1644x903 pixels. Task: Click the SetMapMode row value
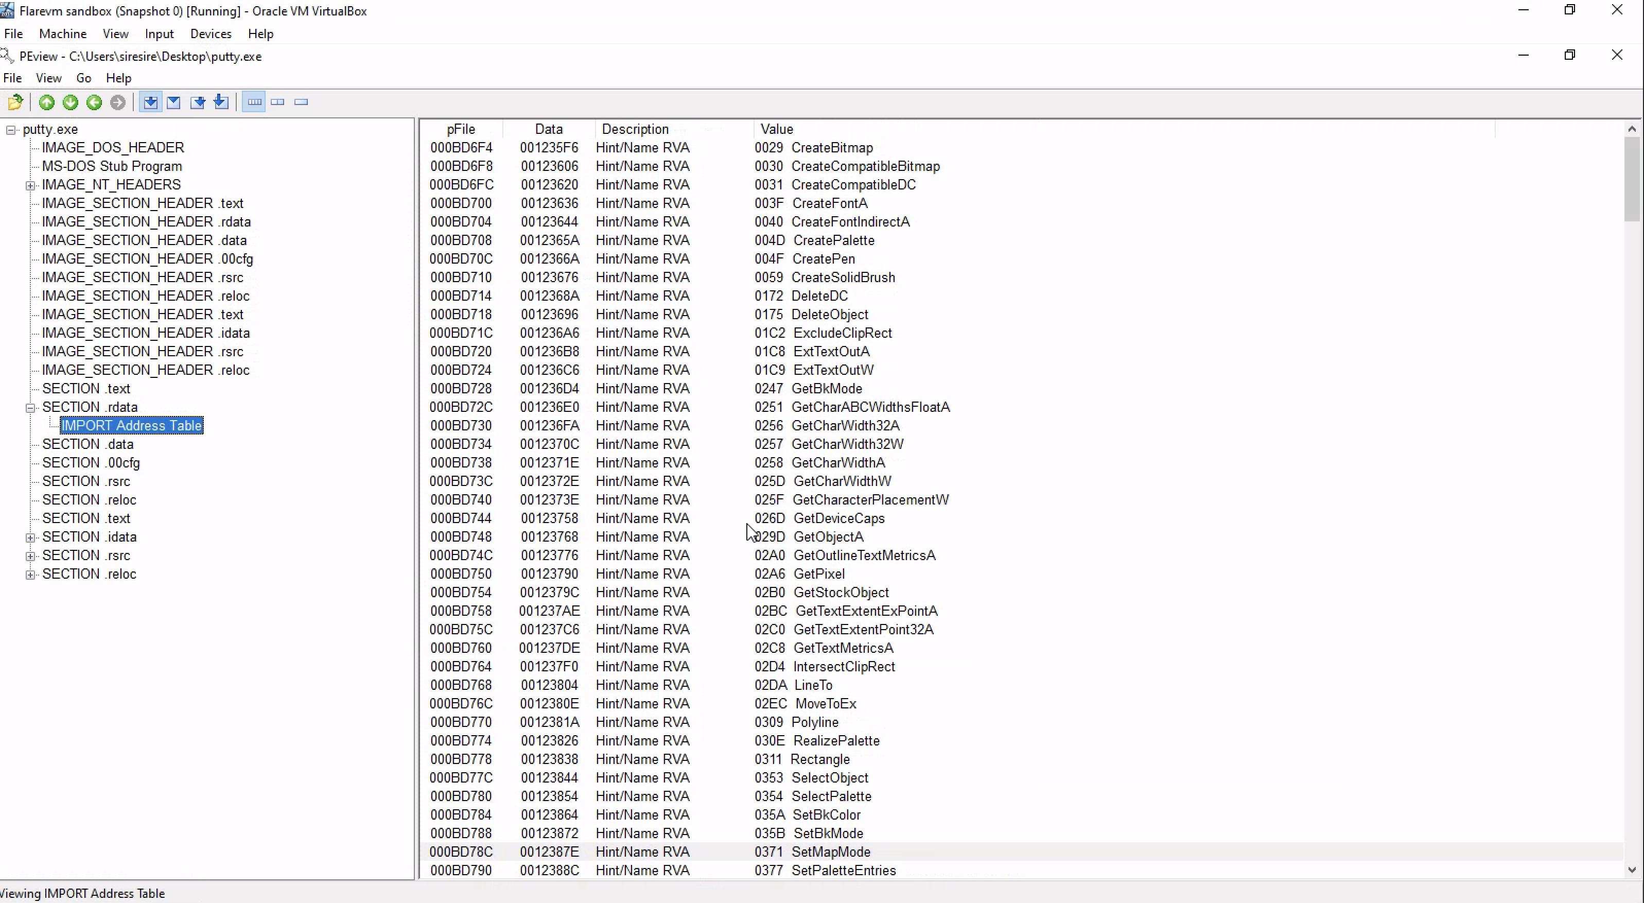click(x=812, y=852)
